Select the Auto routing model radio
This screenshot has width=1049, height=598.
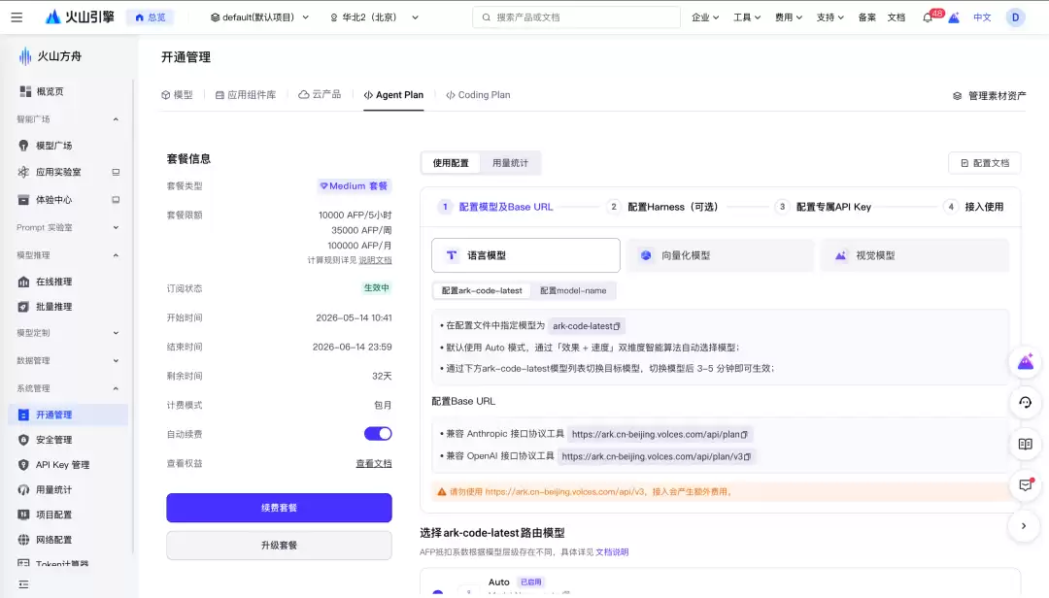pos(437,592)
